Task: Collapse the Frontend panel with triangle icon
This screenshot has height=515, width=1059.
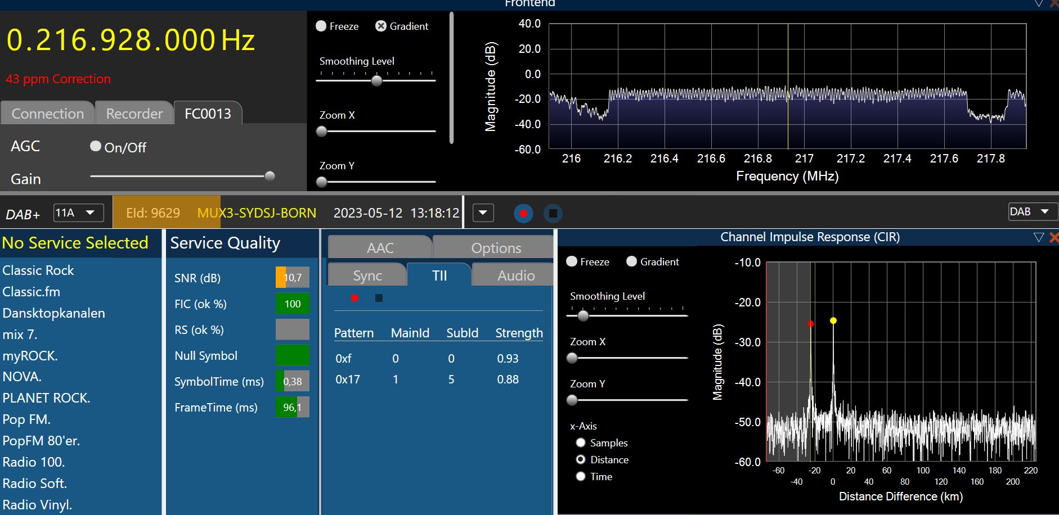Action: coord(1039,4)
